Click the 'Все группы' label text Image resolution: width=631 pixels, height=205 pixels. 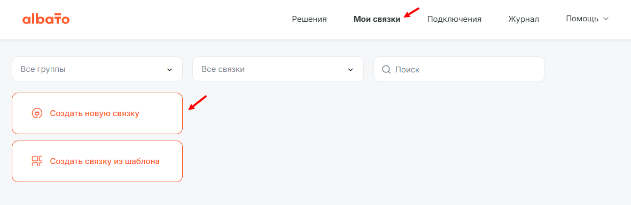click(43, 69)
